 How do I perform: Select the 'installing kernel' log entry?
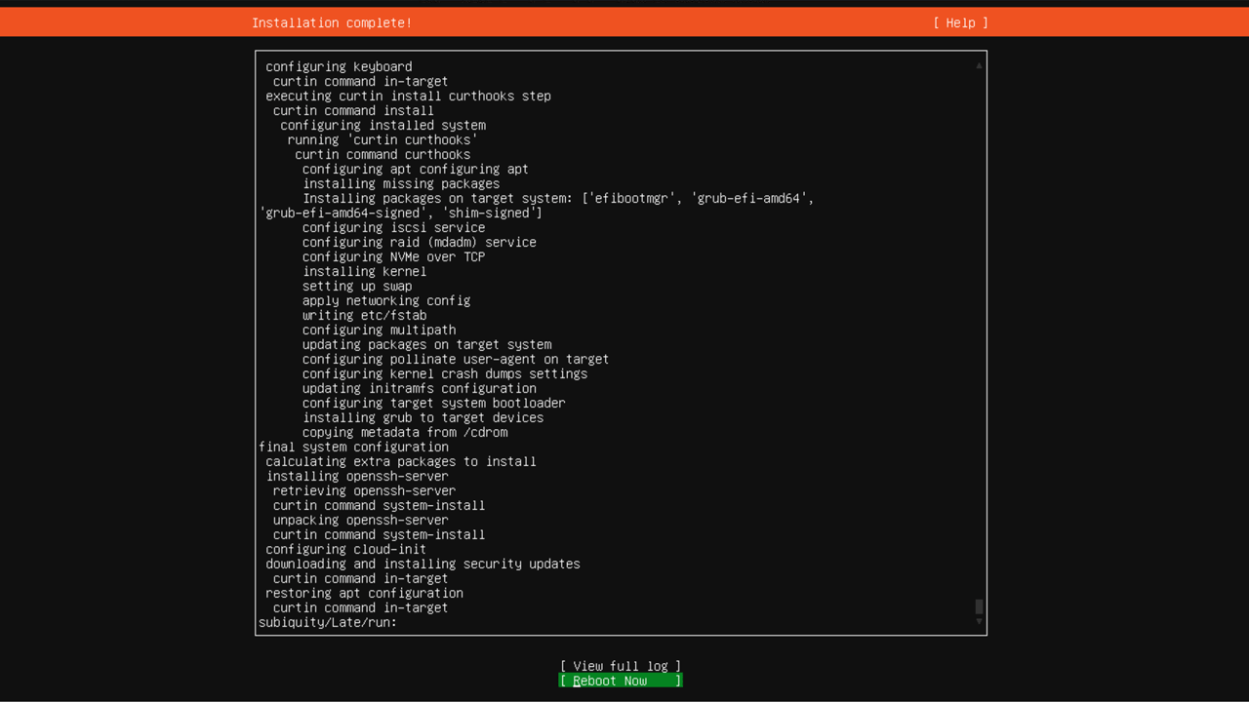[x=364, y=272]
